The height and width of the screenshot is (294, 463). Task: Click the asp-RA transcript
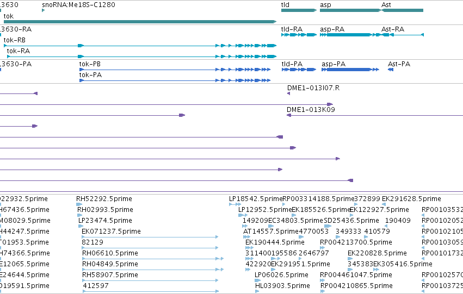click(x=351, y=35)
